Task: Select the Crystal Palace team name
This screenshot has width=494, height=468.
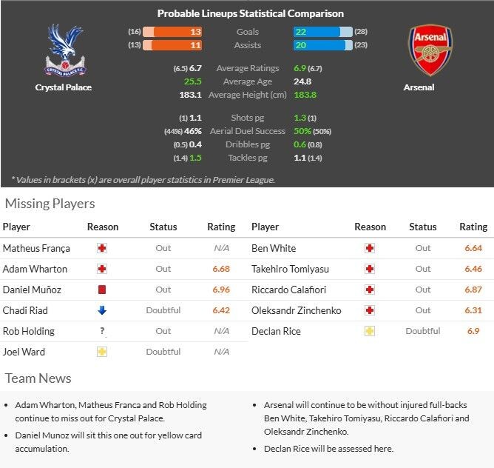Action: point(64,87)
